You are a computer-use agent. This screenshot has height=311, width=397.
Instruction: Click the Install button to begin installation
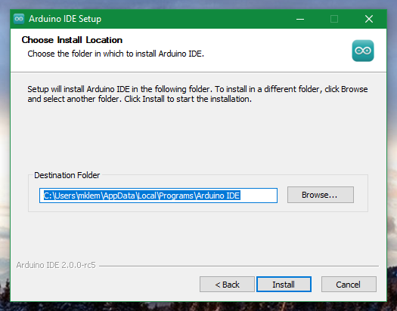coord(284,285)
